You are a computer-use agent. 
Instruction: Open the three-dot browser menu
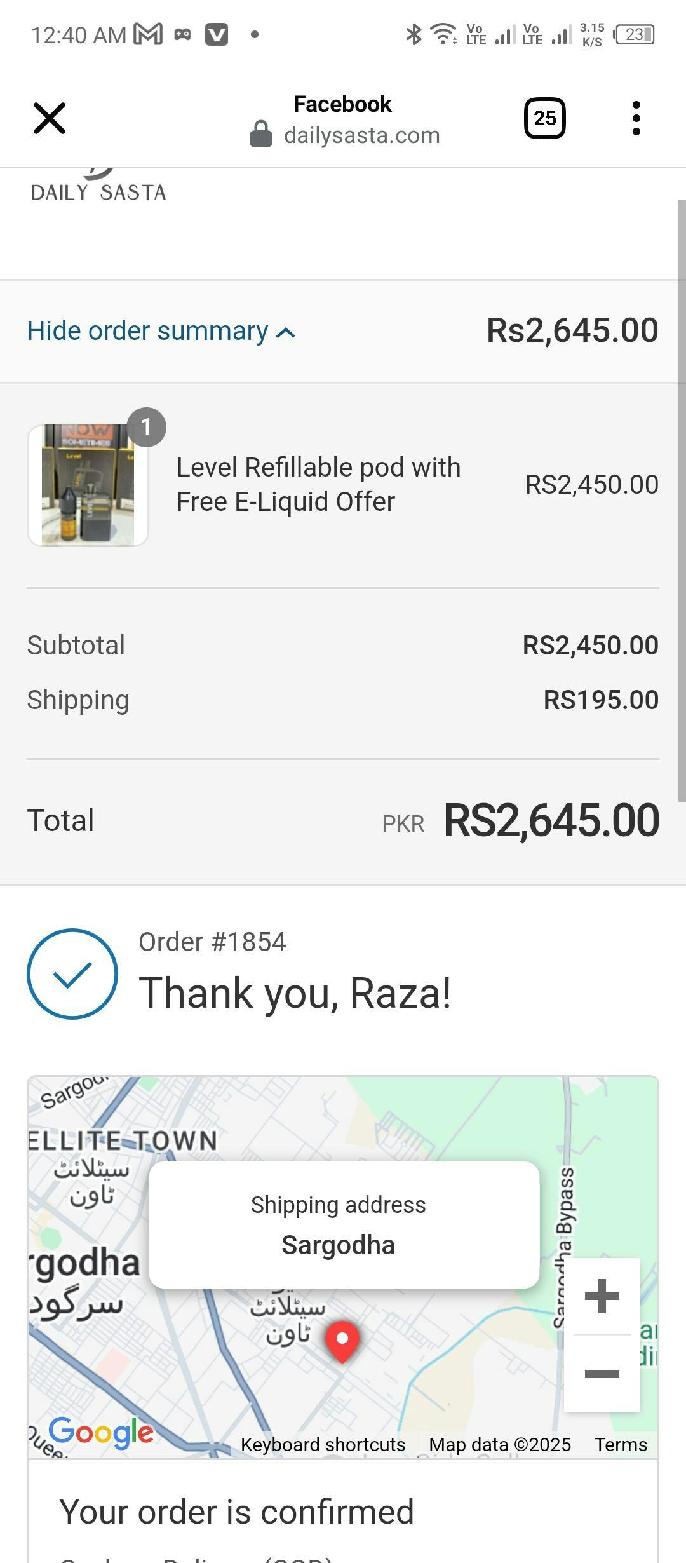[636, 118]
